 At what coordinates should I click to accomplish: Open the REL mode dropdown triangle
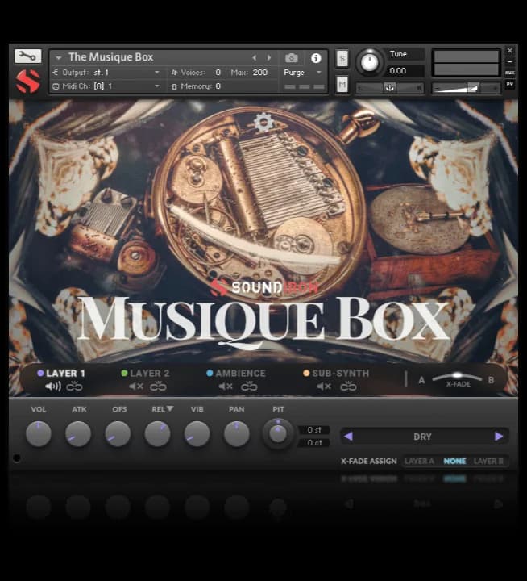point(169,408)
